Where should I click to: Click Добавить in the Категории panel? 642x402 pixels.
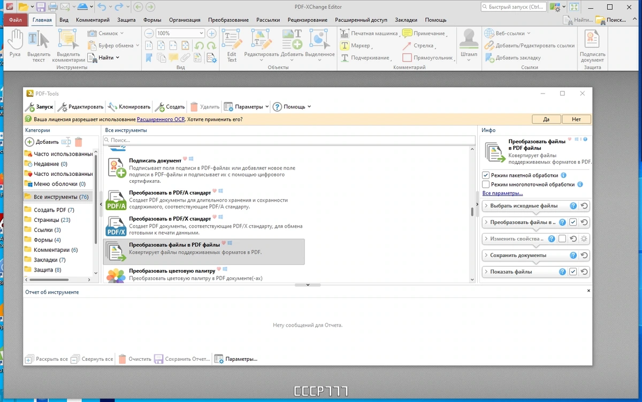click(x=42, y=142)
